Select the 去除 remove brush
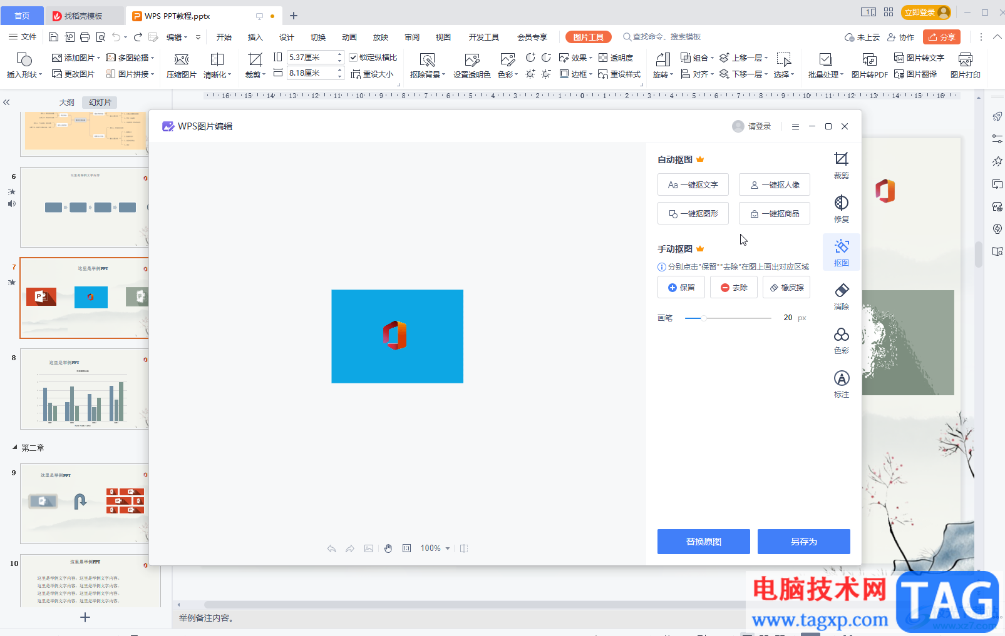Screen dimensions: 1005x636 pos(734,288)
